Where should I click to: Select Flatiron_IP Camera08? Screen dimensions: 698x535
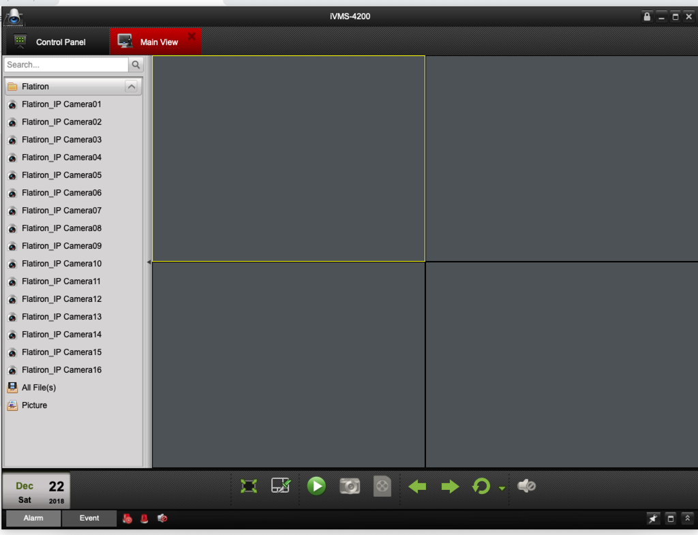click(73, 228)
